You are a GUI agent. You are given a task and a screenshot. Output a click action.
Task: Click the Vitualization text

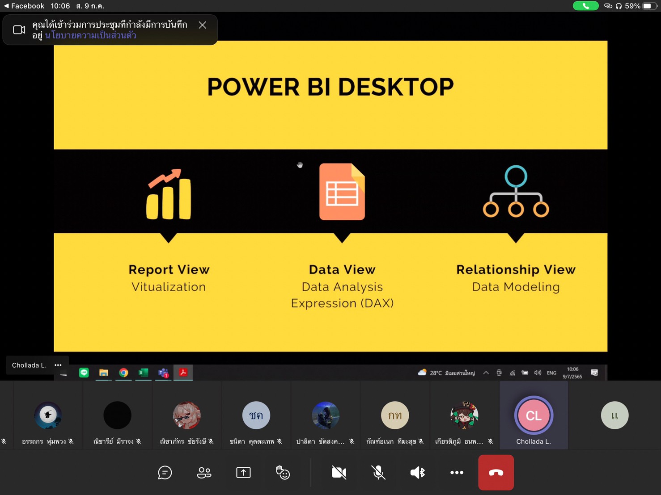pyautogui.click(x=169, y=287)
